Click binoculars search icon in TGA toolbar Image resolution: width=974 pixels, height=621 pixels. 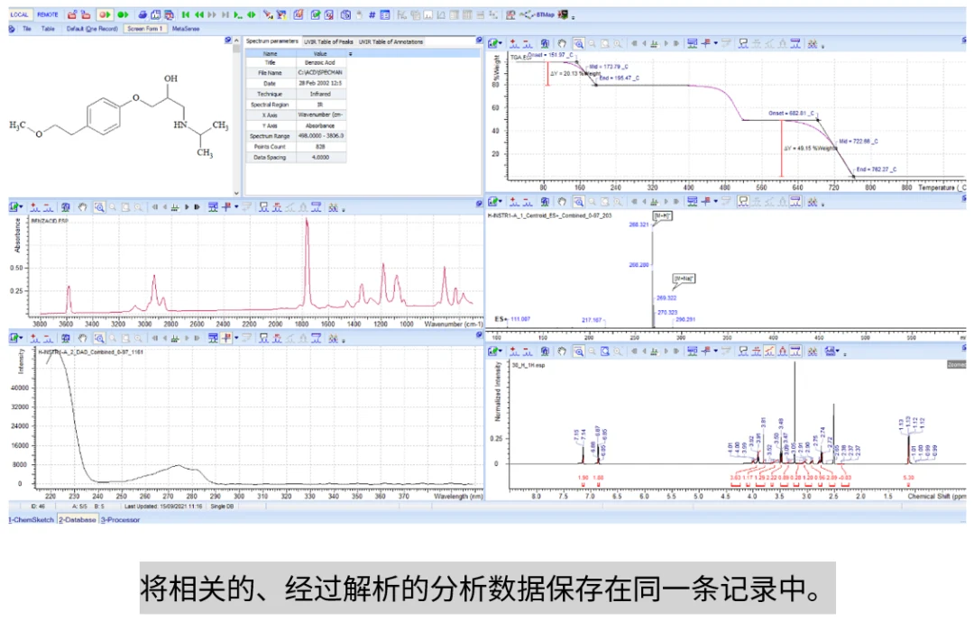(x=812, y=43)
